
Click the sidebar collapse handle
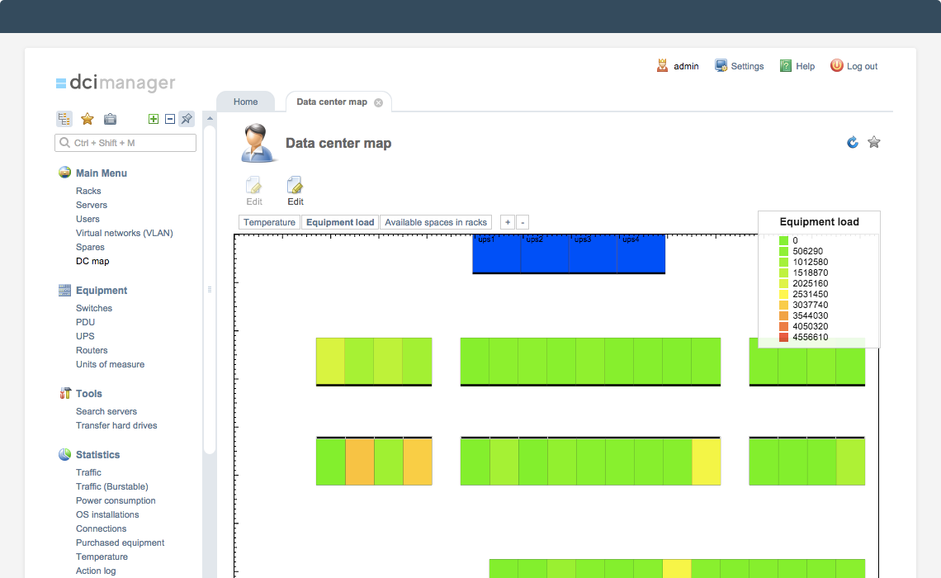(x=210, y=289)
